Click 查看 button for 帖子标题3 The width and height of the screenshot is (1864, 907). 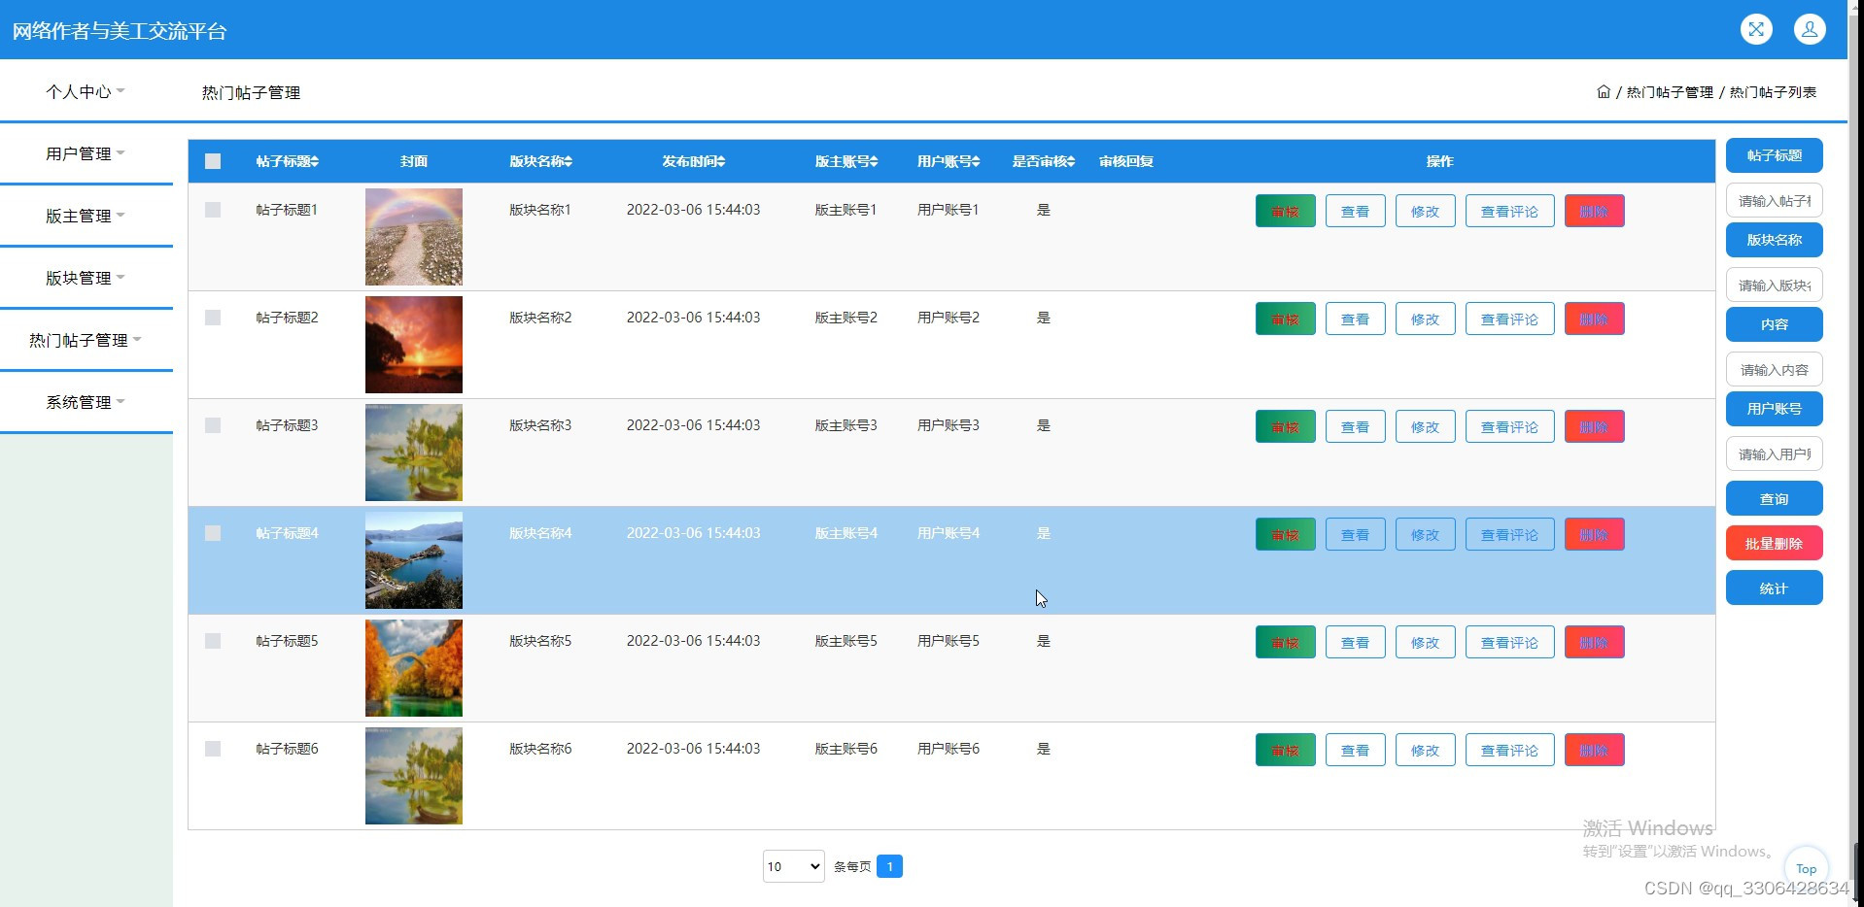pyautogui.click(x=1355, y=426)
